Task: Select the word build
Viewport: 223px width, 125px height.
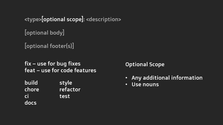Action: (x=31, y=83)
